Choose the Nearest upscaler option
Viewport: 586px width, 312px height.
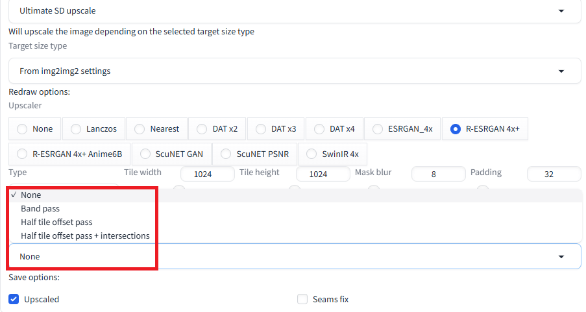pos(140,129)
